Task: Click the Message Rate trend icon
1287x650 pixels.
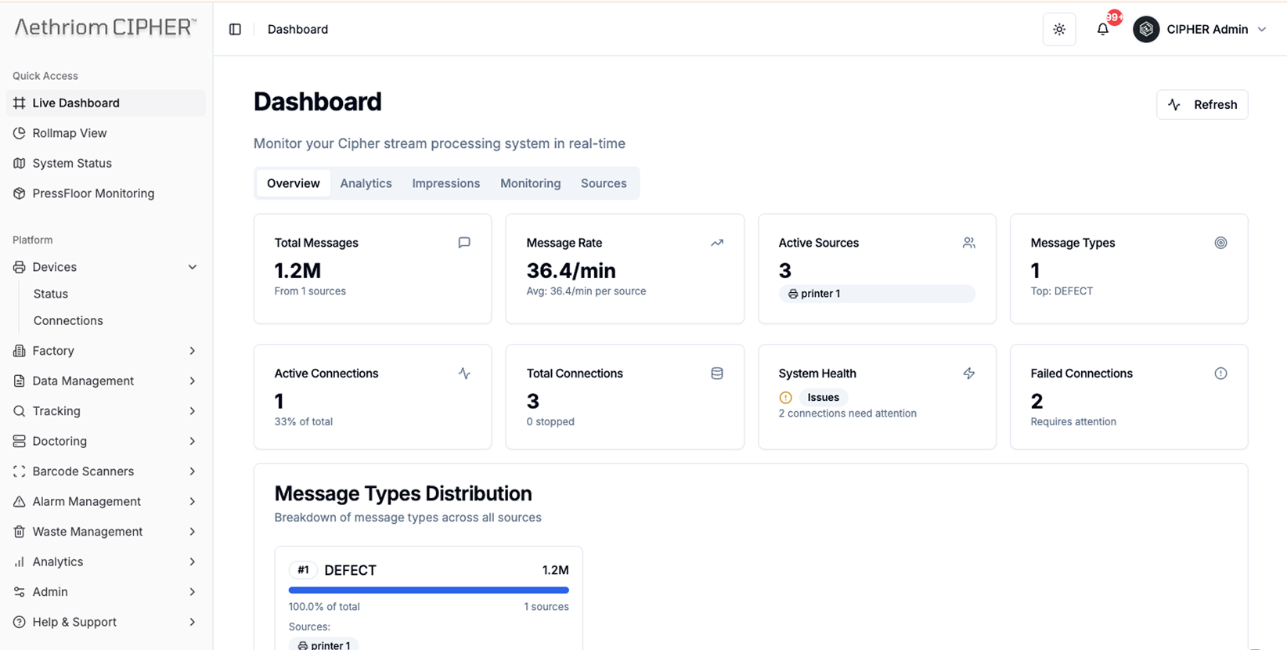Action: pos(717,243)
